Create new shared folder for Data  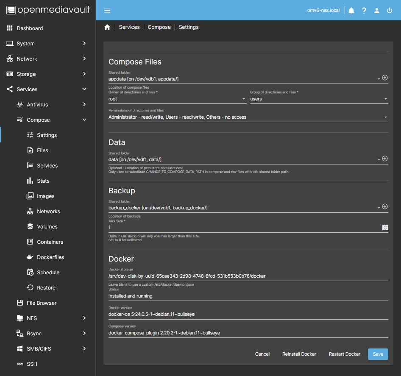385,159
